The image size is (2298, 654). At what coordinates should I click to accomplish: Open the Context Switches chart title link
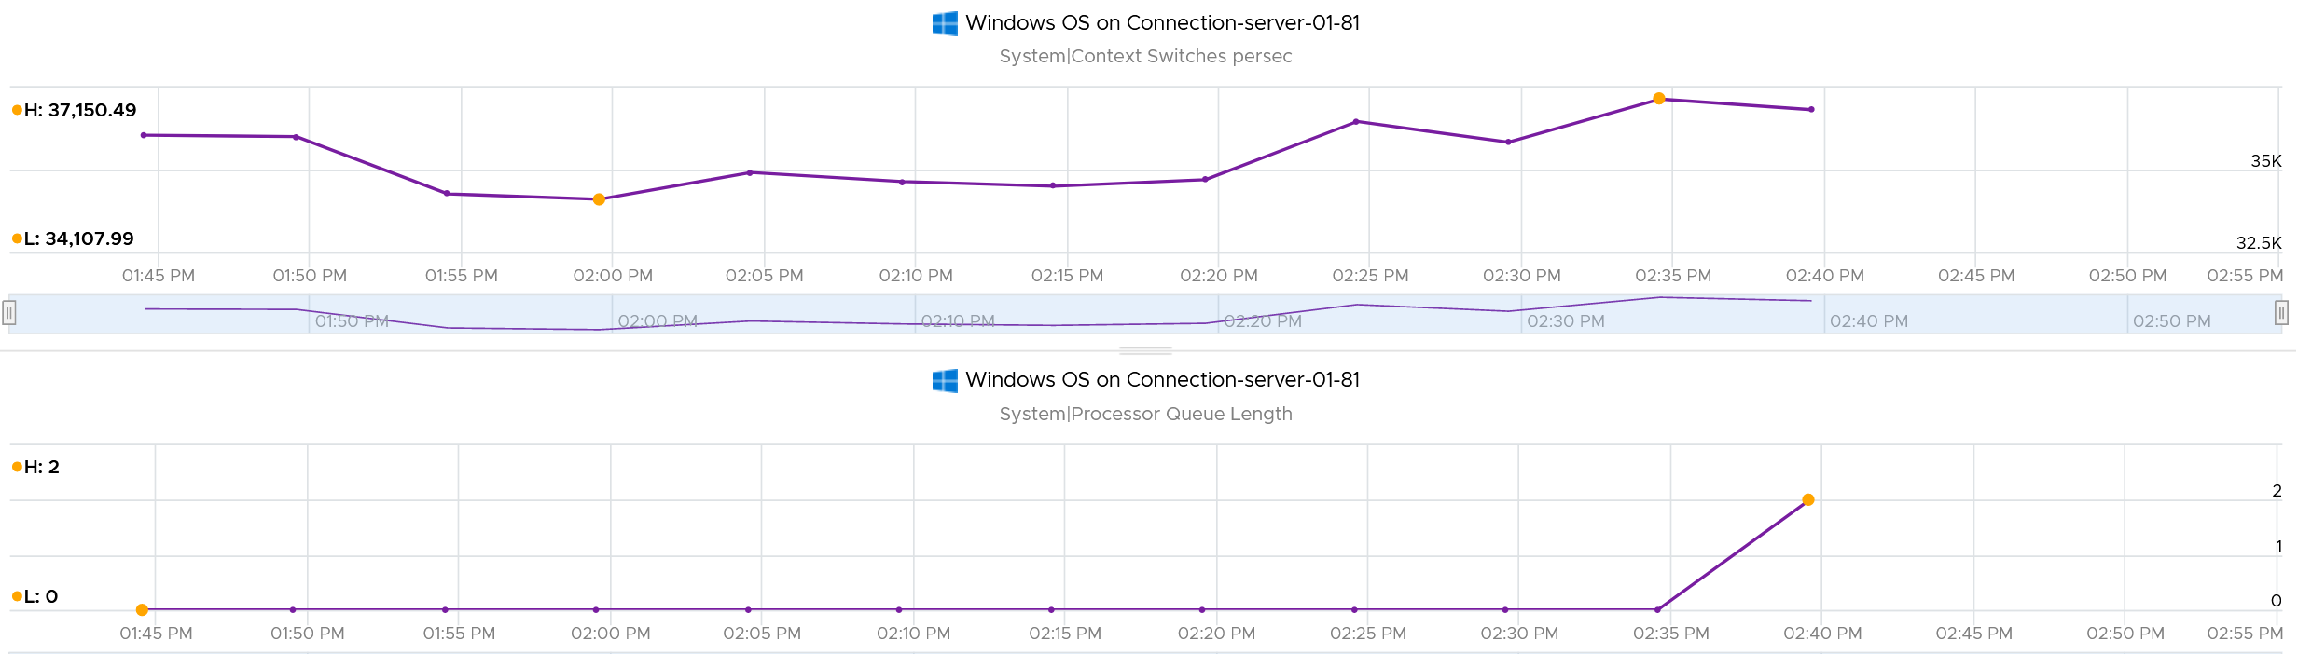[1162, 23]
